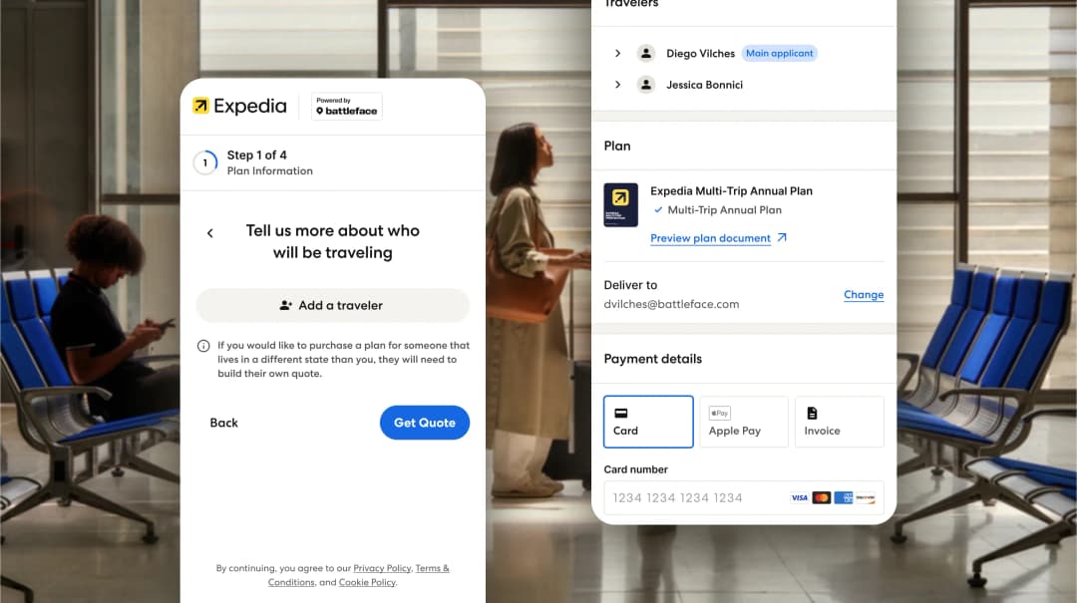Image resolution: width=1077 pixels, height=603 pixels.
Task: Expand Diego Vilches traveler details
Action: point(617,53)
